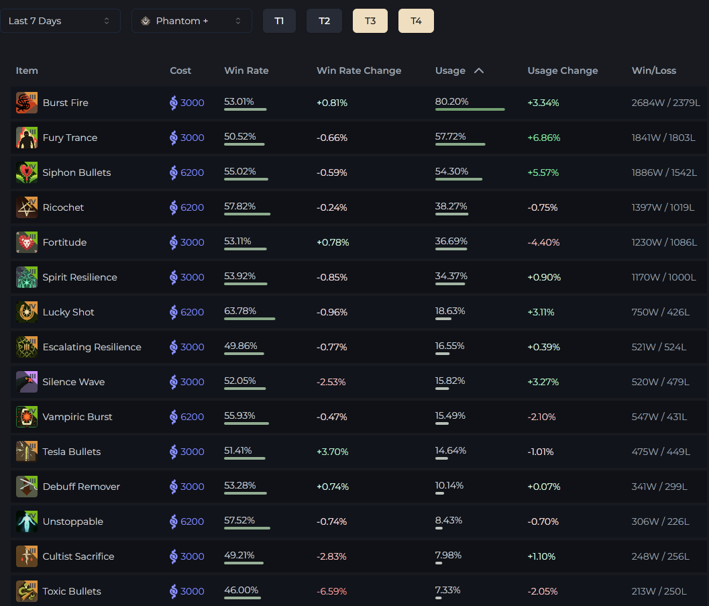Open the Siphon Bullets item name
Image resolution: width=709 pixels, height=606 pixels.
pyautogui.click(x=77, y=172)
